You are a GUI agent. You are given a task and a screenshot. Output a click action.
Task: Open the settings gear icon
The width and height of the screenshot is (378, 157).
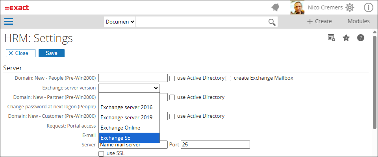[349, 7]
